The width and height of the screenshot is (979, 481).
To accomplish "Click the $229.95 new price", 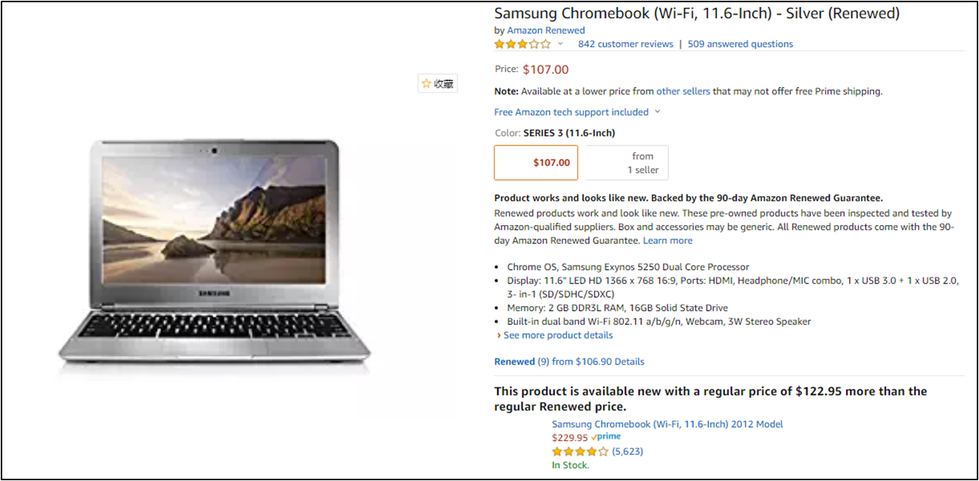I will tap(570, 437).
